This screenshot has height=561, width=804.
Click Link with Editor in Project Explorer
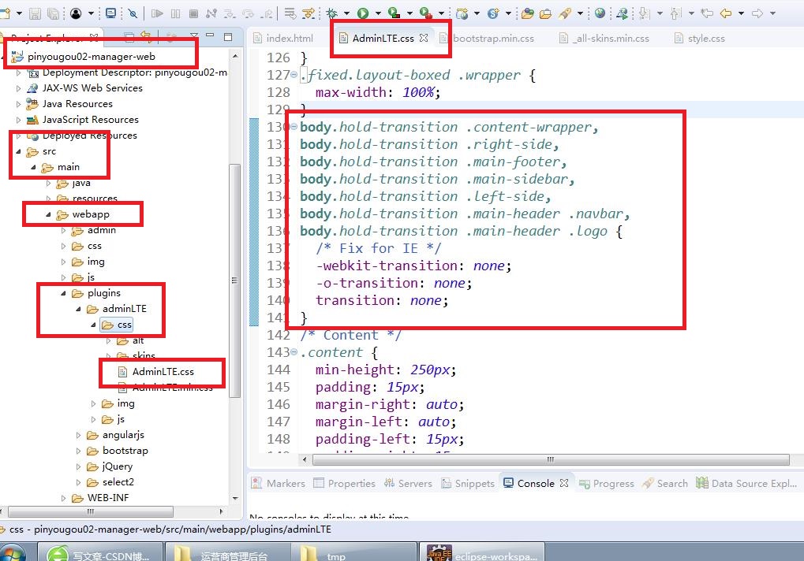(146, 36)
